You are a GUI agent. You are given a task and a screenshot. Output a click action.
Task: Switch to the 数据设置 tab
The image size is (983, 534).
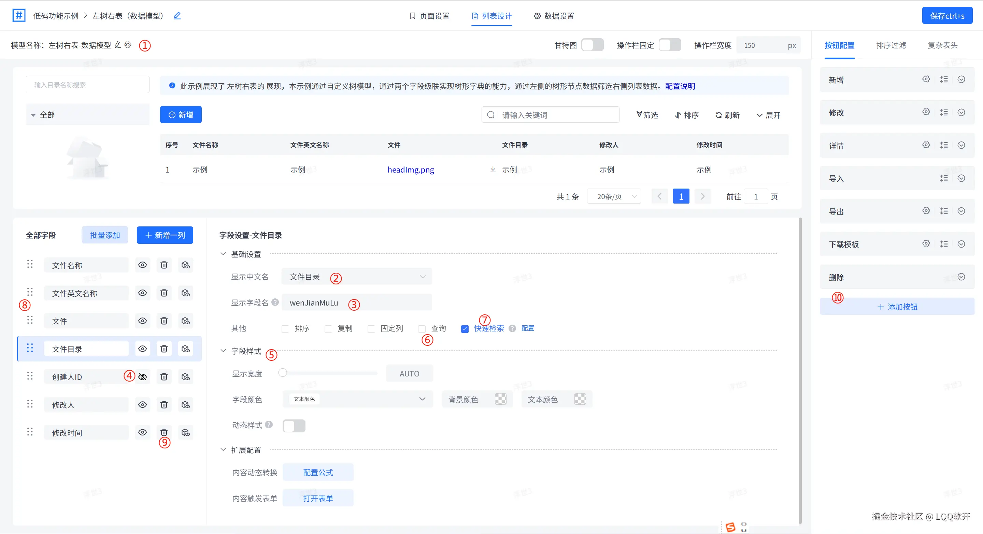tap(554, 16)
